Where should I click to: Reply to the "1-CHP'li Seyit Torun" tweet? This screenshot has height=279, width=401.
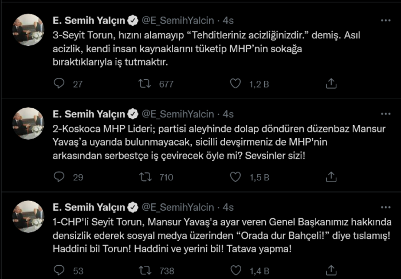click(x=59, y=270)
